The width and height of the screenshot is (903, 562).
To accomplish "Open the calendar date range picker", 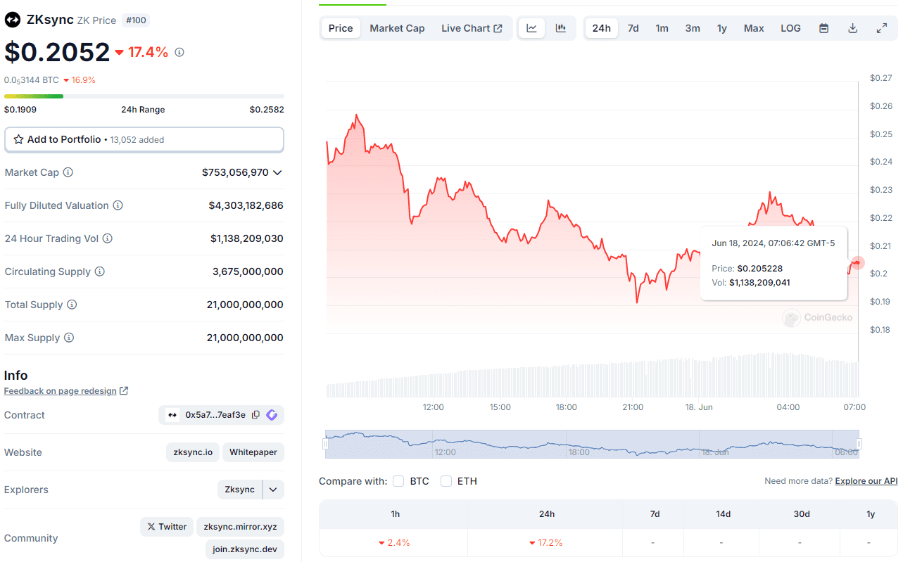I will (x=824, y=28).
